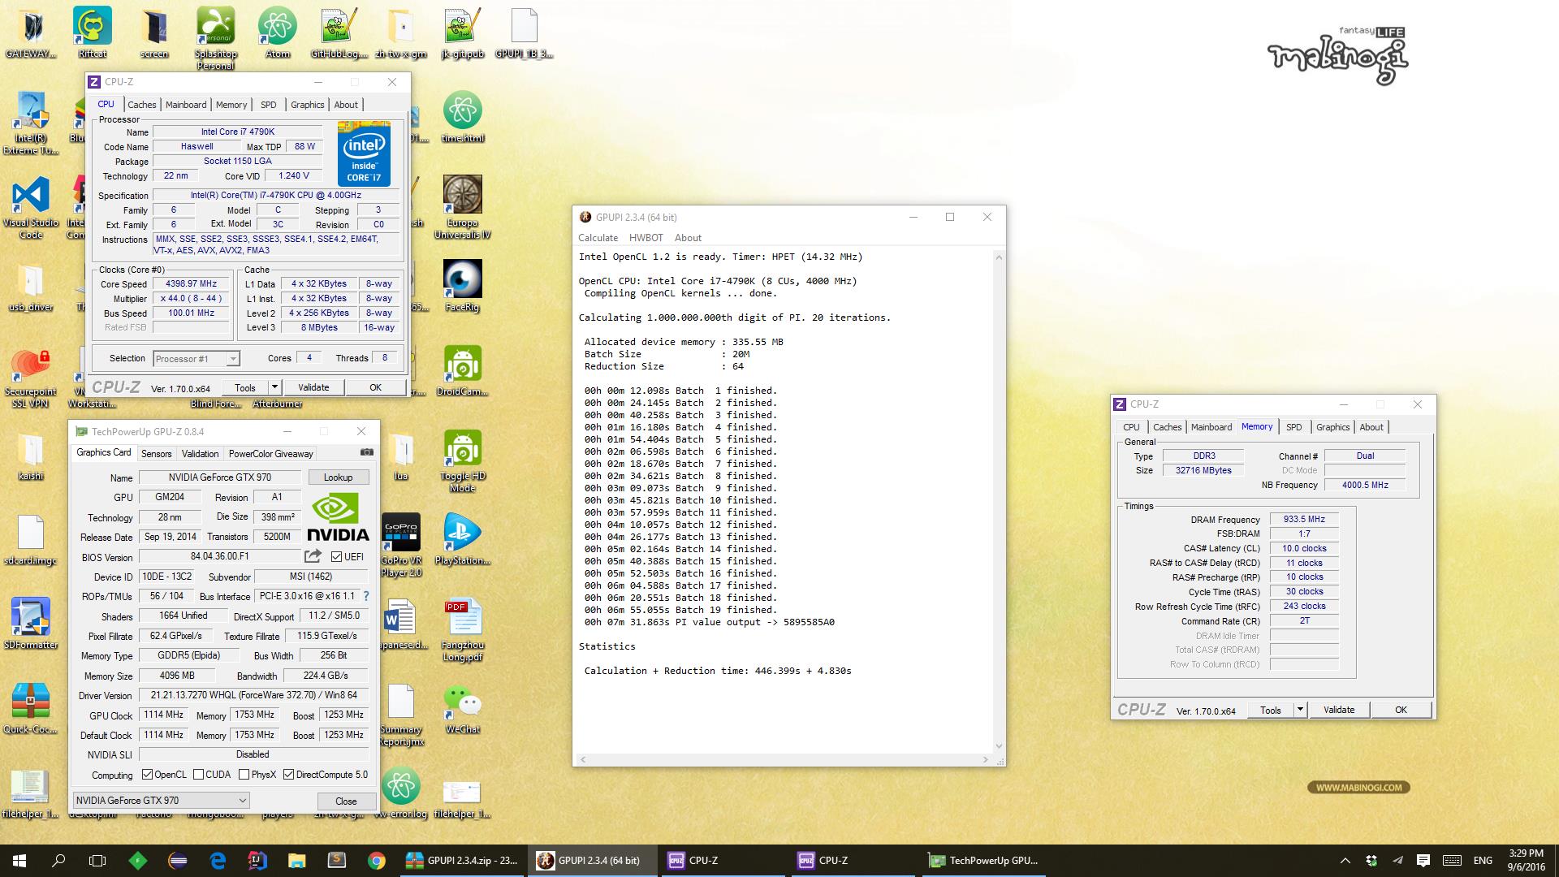Open Google Chrome from the taskbar
The height and width of the screenshot is (877, 1559).
[376, 861]
